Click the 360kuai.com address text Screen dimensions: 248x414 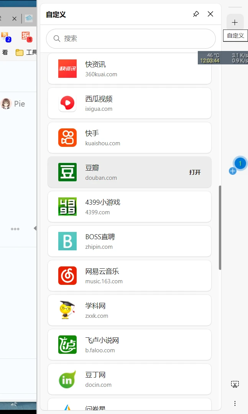(101, 74)
